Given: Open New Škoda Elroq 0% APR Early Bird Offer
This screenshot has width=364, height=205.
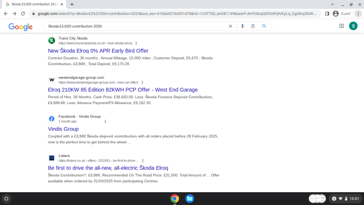Looking at the screenshot, I should pyautogui.click(x=98, y=51).
